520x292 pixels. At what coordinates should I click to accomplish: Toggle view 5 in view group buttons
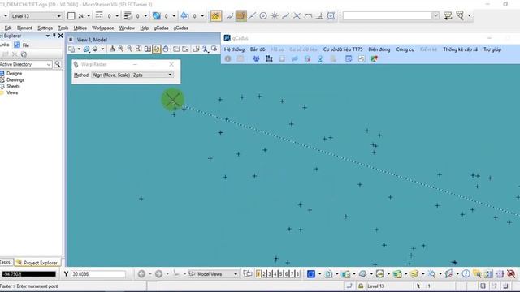click(281, 274)
